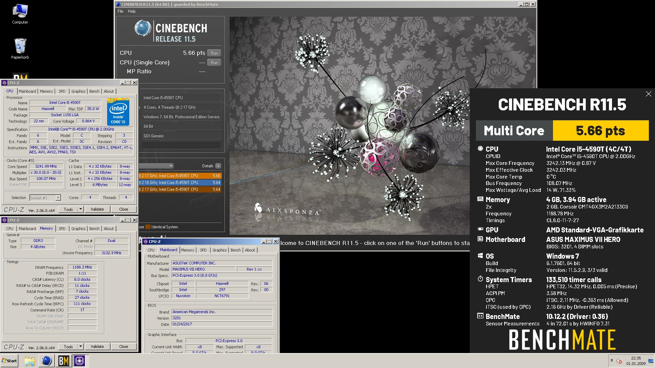Click the BenchMate version icon in result panel
Screen dimensions: 655x368
click(x=480, y=316)
